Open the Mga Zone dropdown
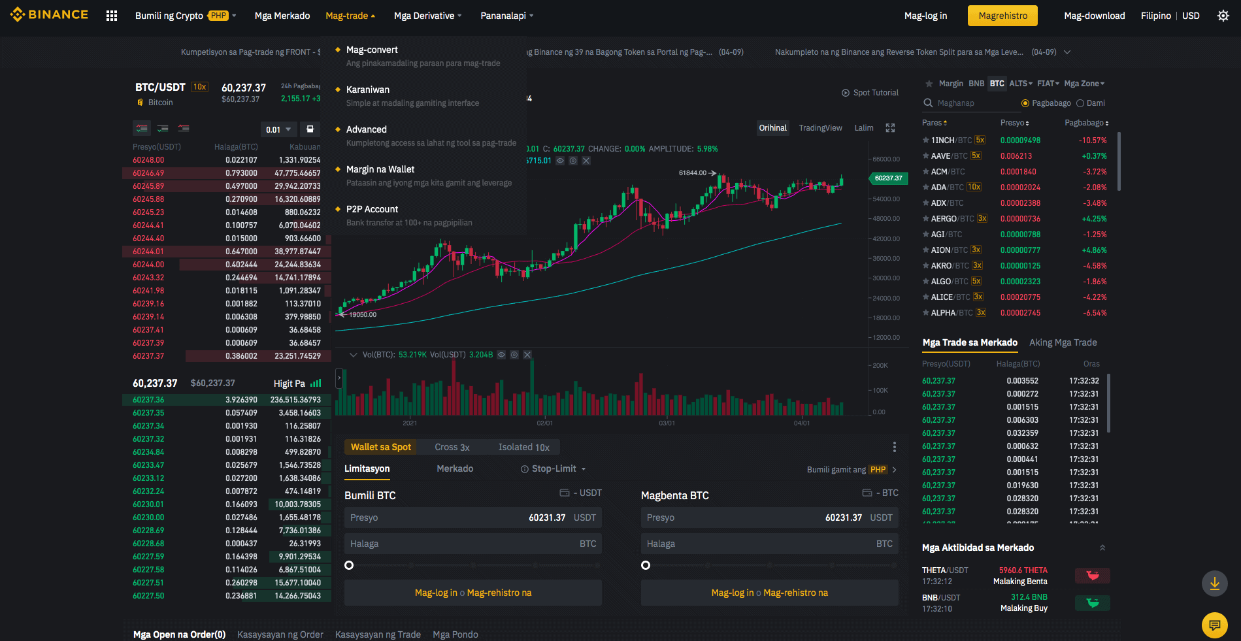 point(1084,84)
